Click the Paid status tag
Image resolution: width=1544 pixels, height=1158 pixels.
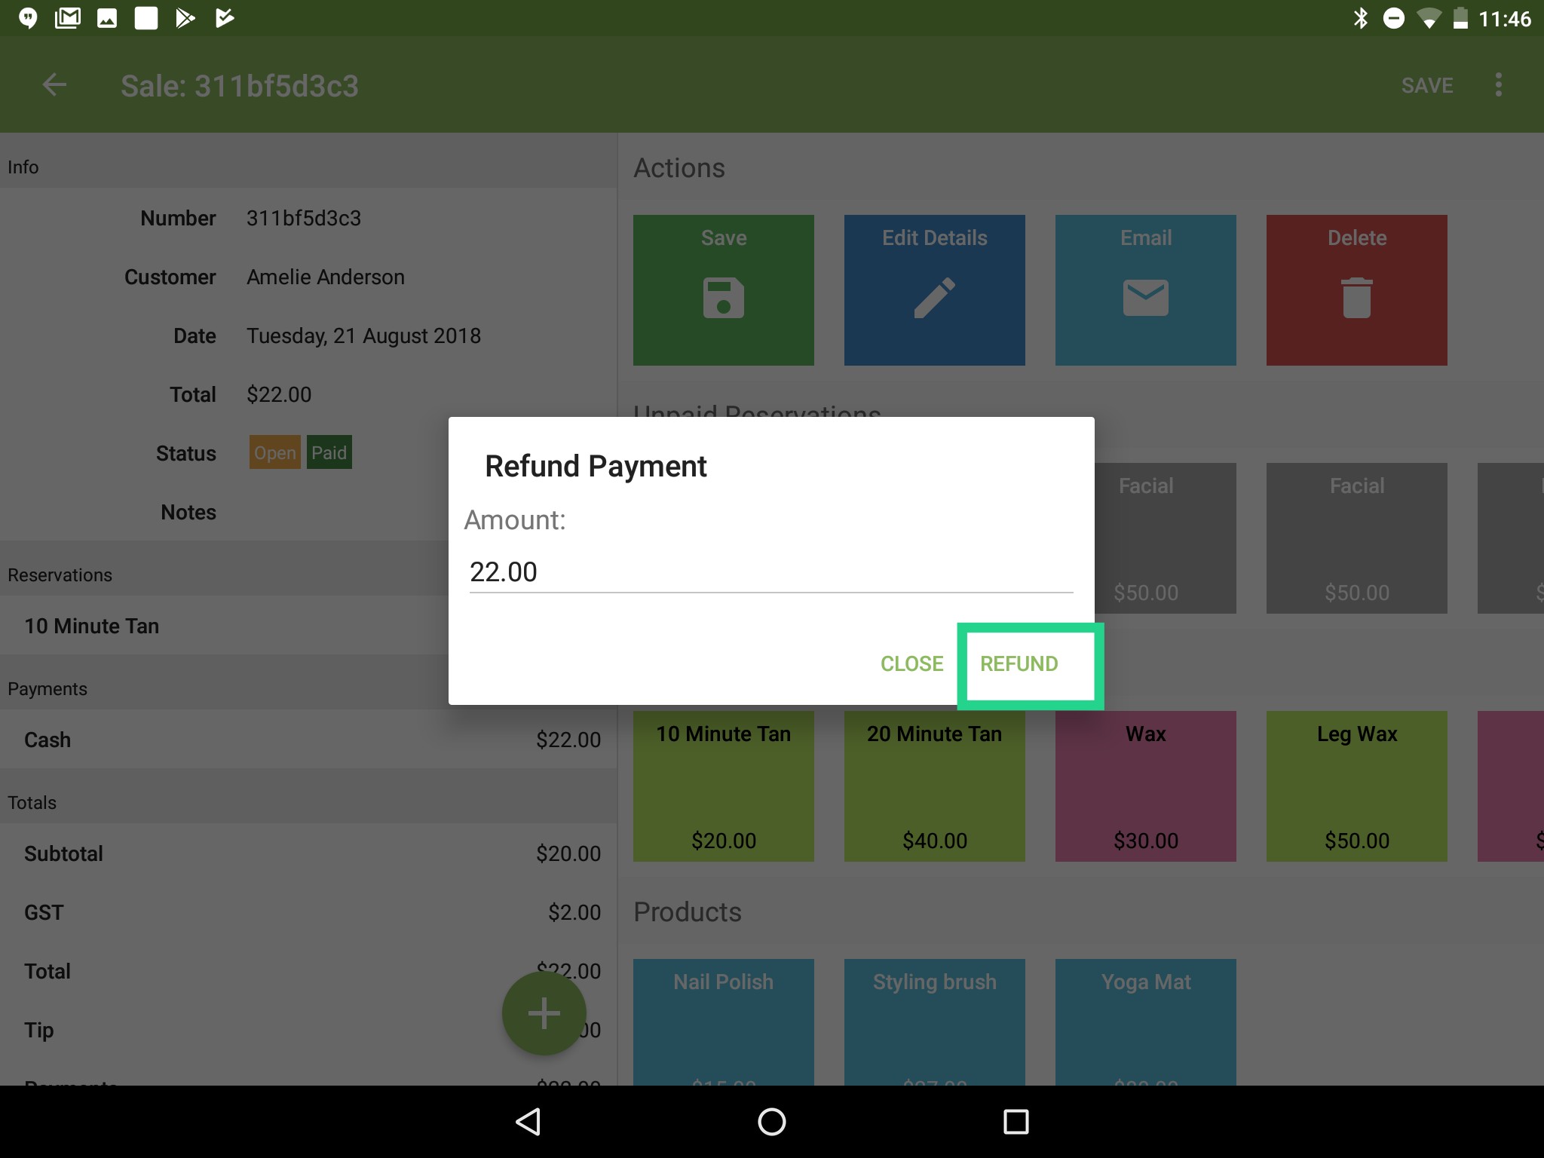point(329,452)
